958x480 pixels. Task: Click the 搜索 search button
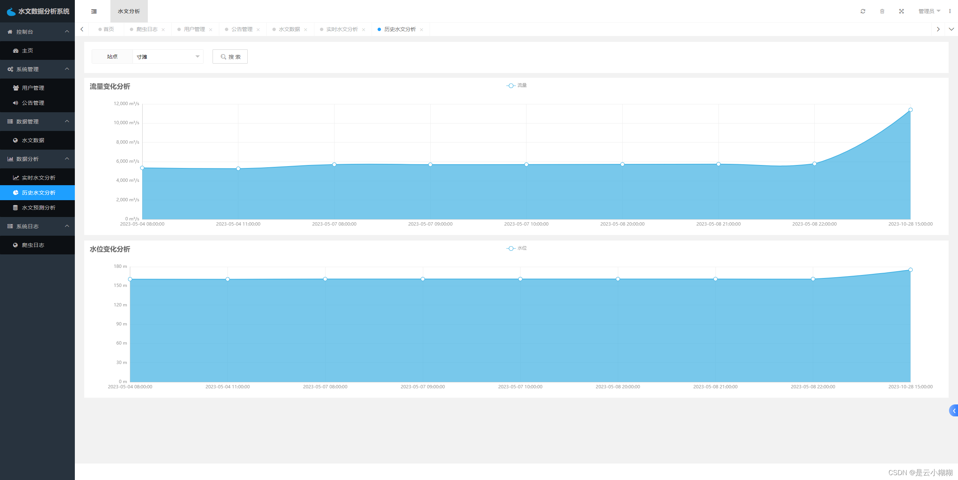(x=230, y=56)
